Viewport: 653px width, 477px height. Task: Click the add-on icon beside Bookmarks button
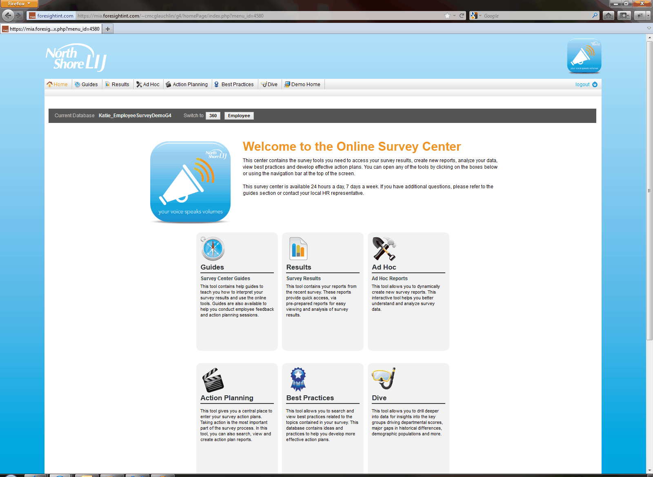[x=640, y=16]
